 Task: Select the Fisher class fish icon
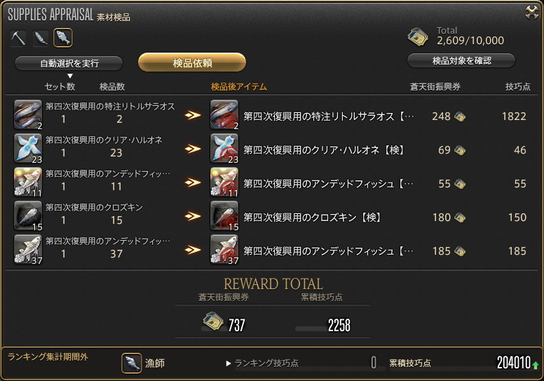63,37
